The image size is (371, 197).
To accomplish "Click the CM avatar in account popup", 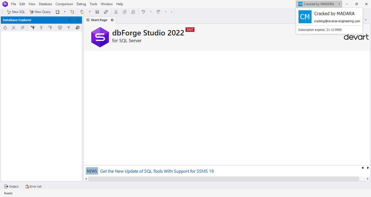I will (x=305, y=17).
